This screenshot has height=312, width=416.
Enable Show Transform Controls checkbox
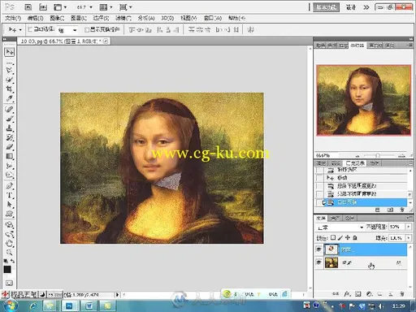point(87,29)
